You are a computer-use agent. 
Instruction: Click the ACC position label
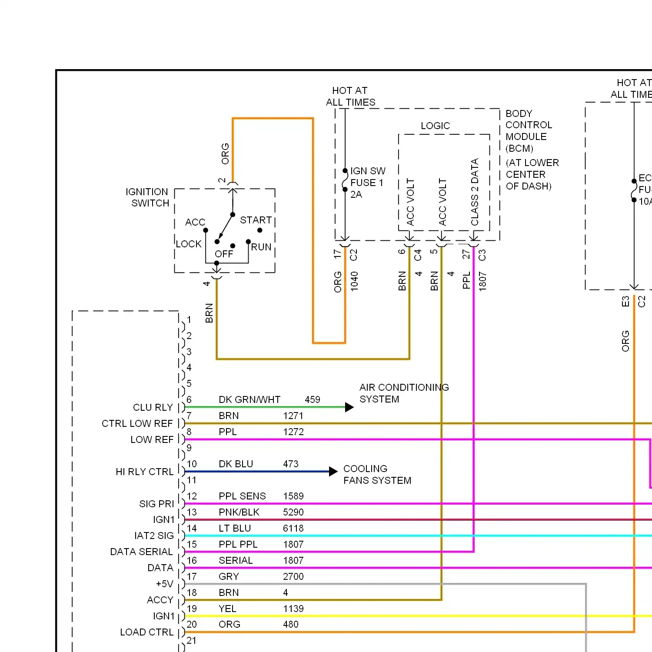[195, 222]
